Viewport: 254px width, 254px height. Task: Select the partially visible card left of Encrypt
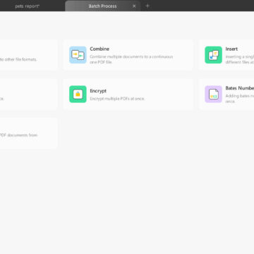click(29, 94)
